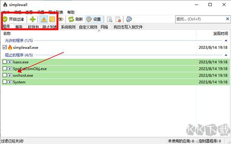This screenshot has height=144, width=231.
Task: Maximize the simplewall window
Action: pyautogui.click(x=210, y=5)
